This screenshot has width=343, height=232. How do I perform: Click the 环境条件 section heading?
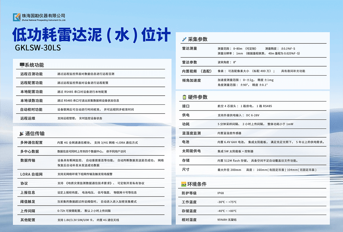point(197,184)
